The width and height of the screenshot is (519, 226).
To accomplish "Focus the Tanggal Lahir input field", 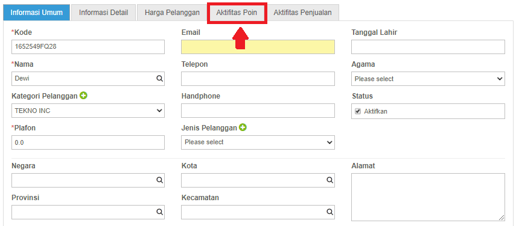I will click(428, 47).
